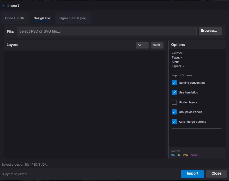Screen dimensions: 229x181
Task: Open the Figma (CuiHelper) tab
Action: coord(73,18)
